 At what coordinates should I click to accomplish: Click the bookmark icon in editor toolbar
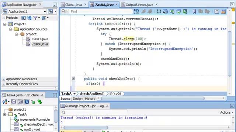point(194,11)
